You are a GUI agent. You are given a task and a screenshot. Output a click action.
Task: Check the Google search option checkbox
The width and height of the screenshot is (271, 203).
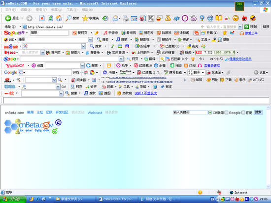coord(226,113)
